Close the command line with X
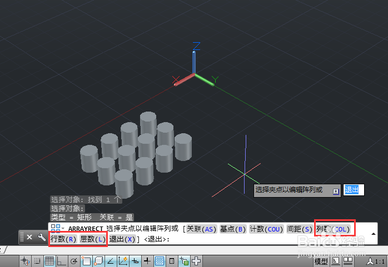The width and height of the screenshot is (388, 267). click(29, 237)
